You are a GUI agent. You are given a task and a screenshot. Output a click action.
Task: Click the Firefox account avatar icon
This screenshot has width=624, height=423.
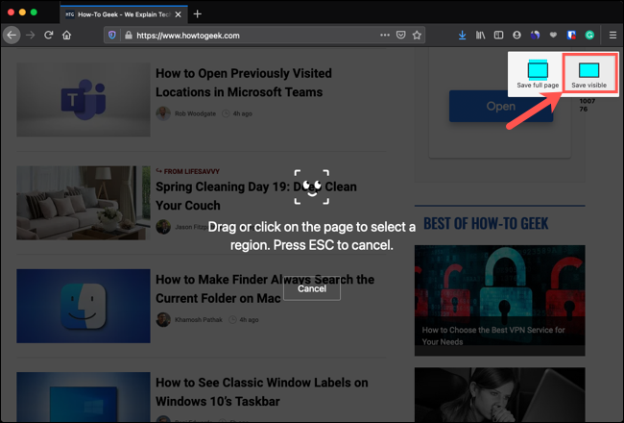516,36
